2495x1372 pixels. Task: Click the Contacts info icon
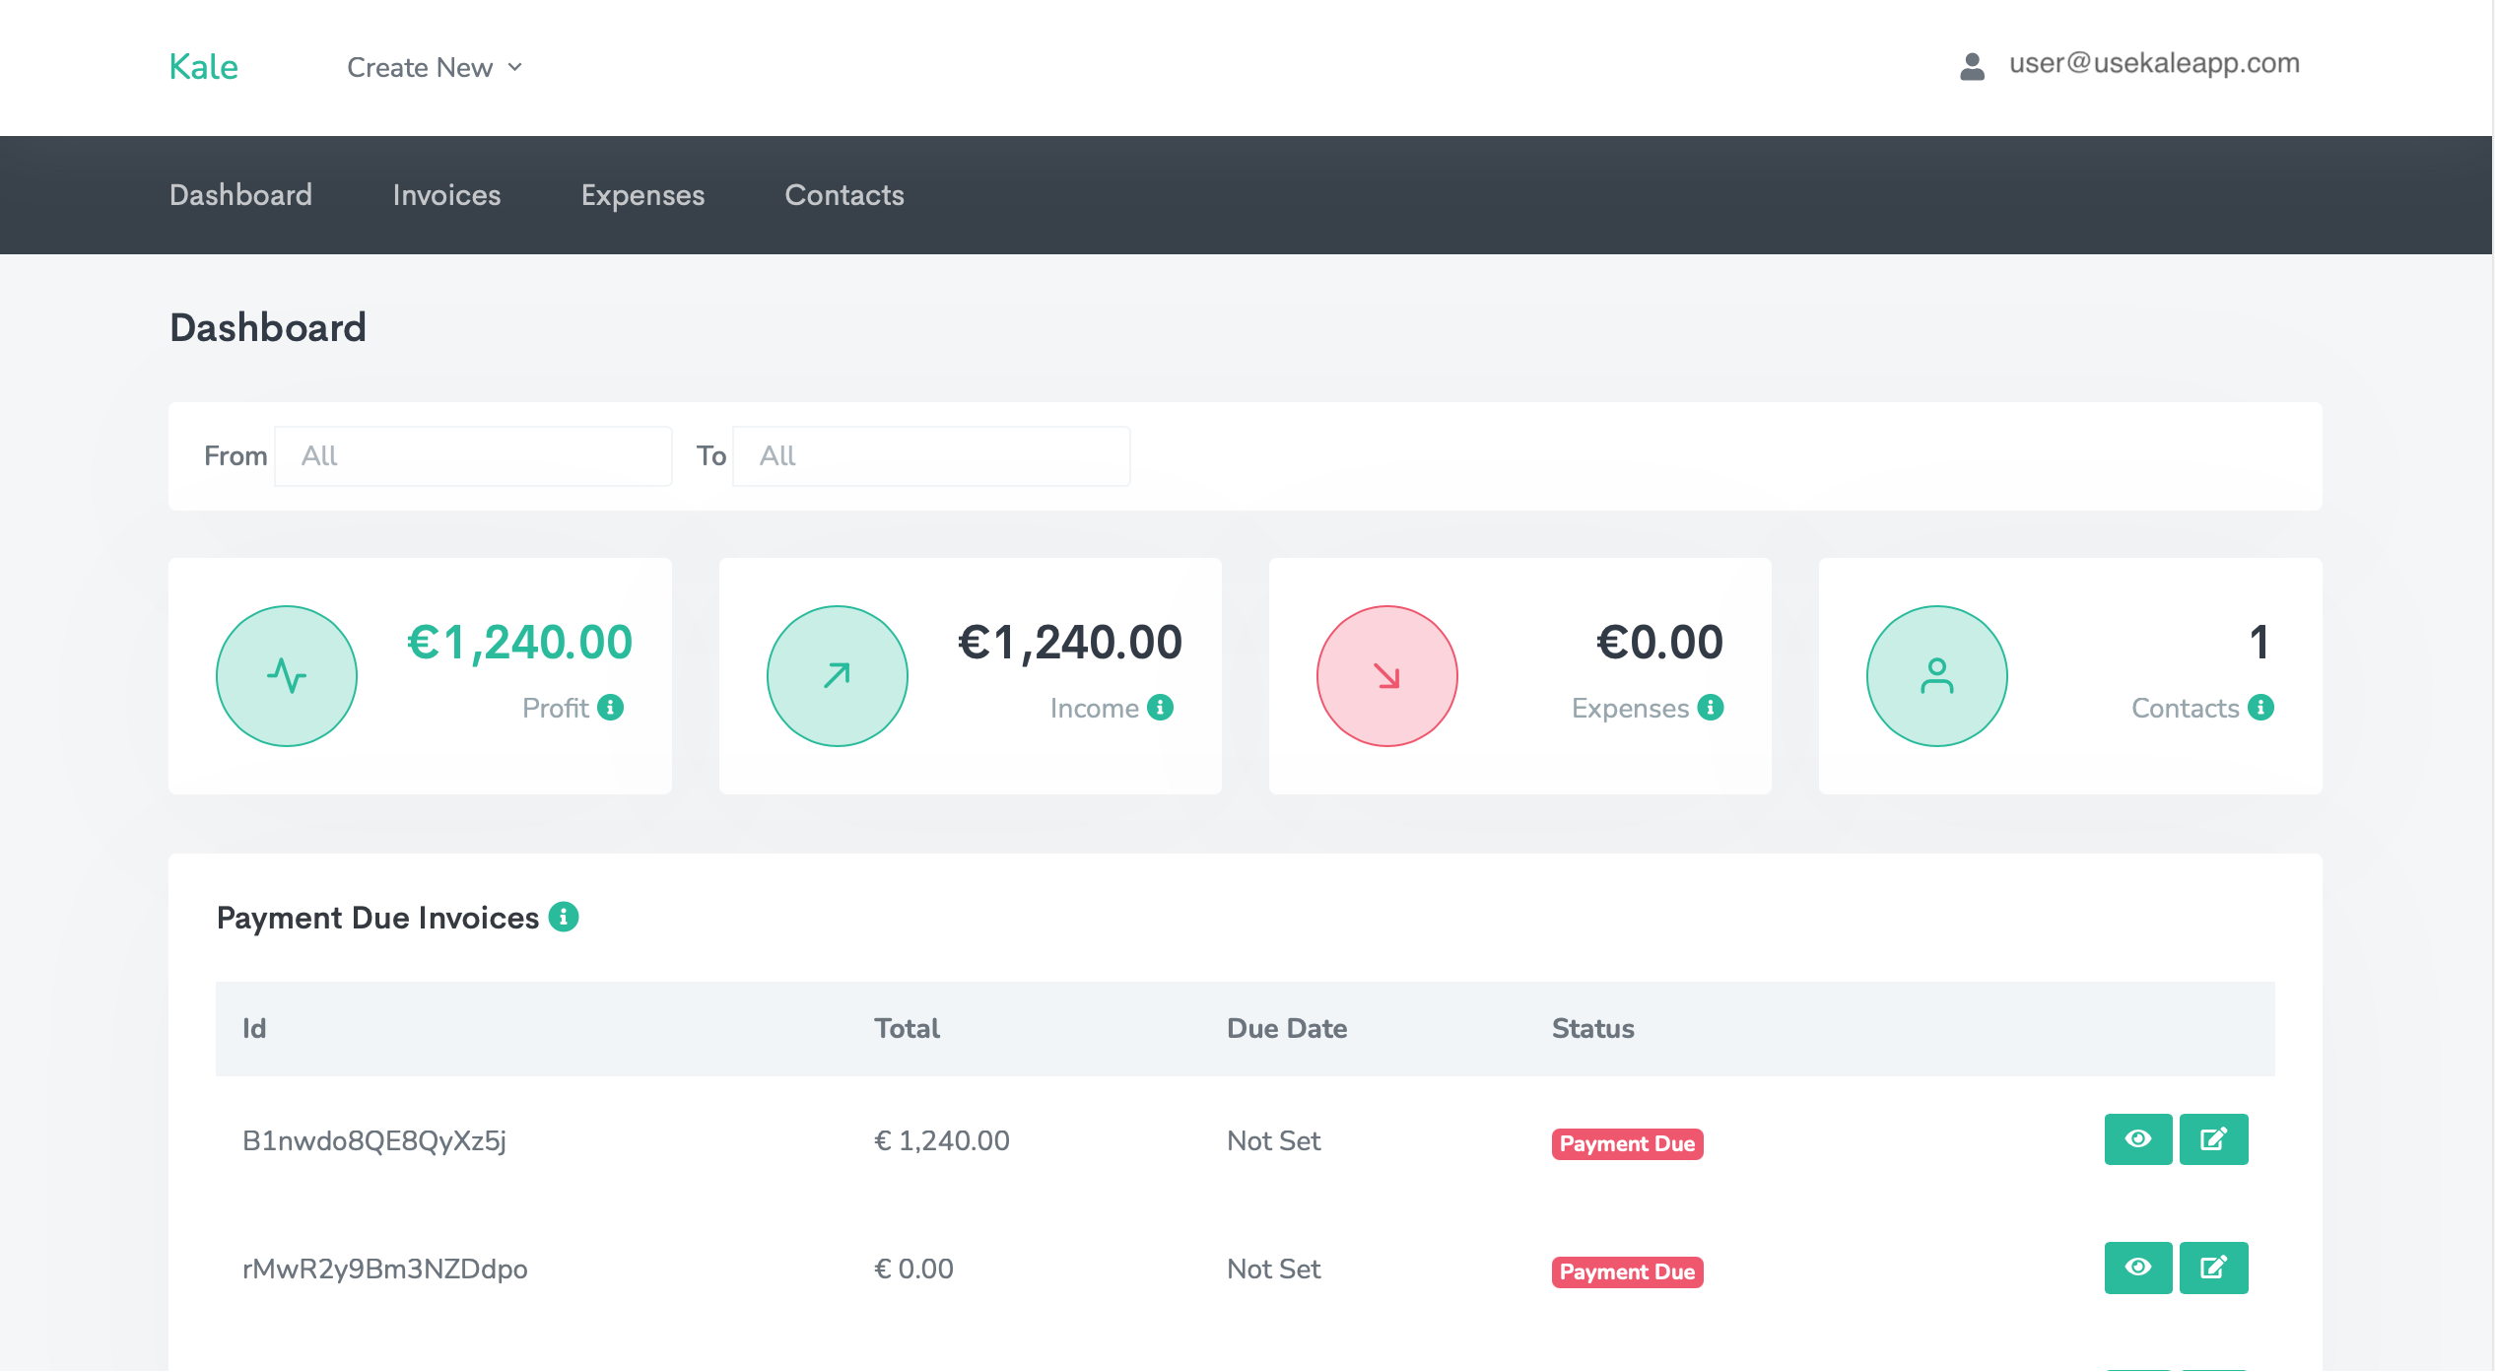2260,708
